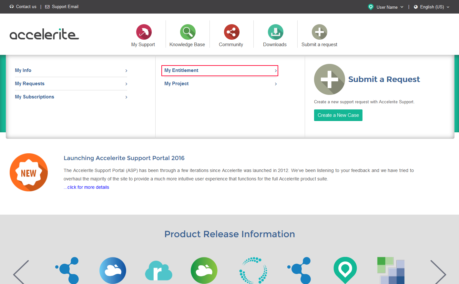Open the User Name dropdown
The width and height of the screenshot is (459, 284).
point(390,7)
